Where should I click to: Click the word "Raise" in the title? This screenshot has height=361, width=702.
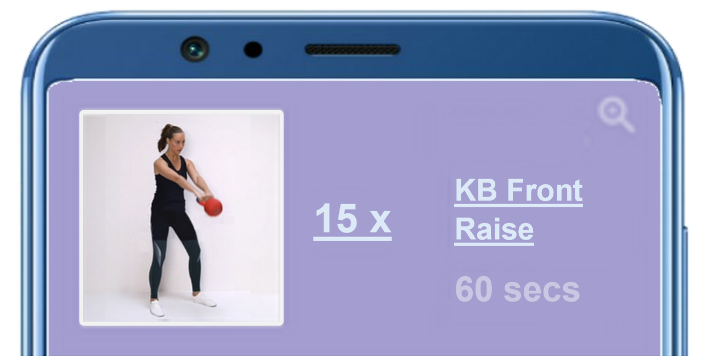pyautogui.click(x=494, y=230)
